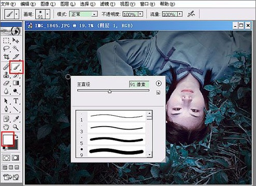Image resolution: width=256 pixels, height=186 pixels.
Task: Switch to Full Screen mode
Action: click(17, 167)
